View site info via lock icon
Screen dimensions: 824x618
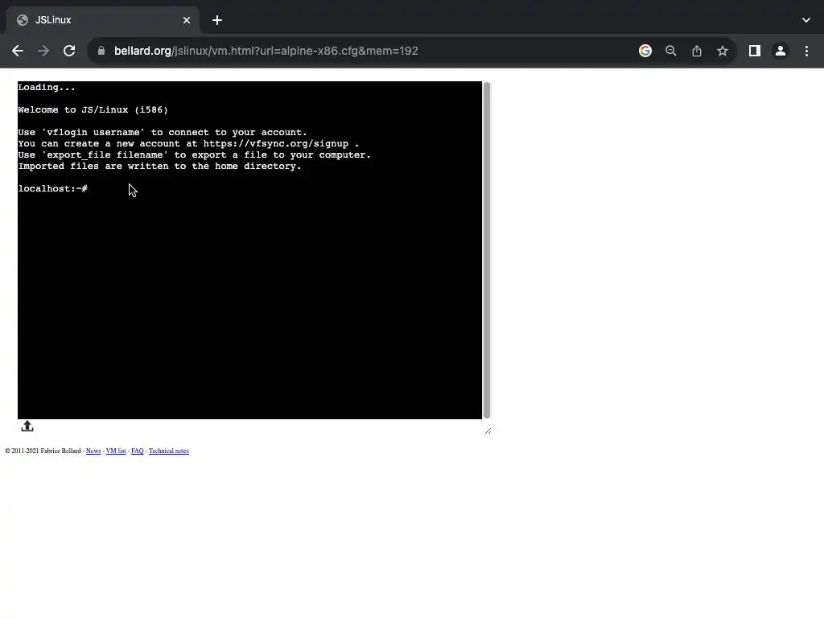pos(101,51)
